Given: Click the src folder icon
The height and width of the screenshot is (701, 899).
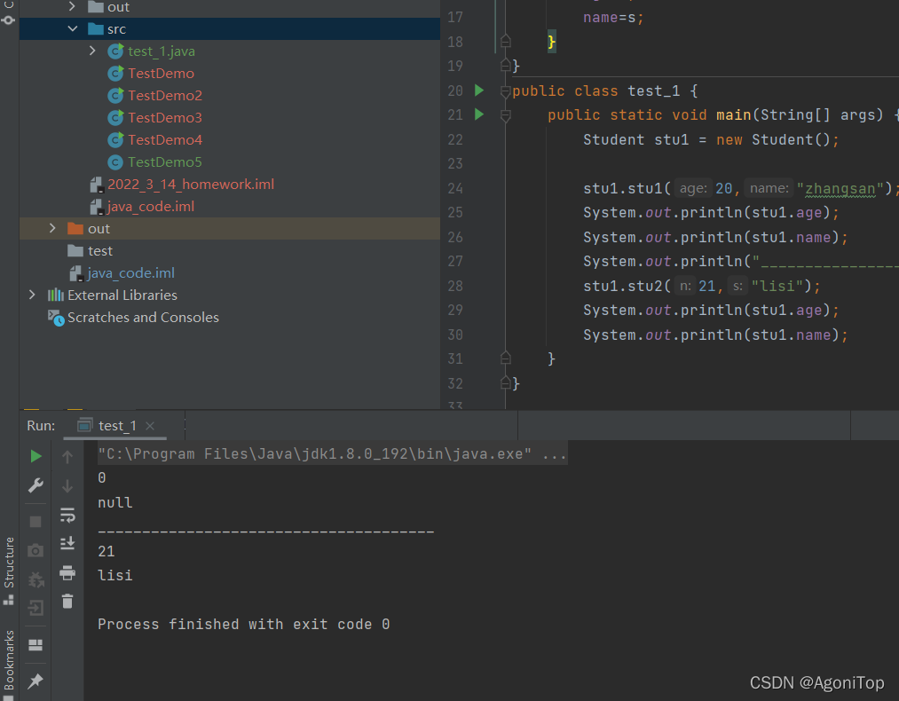Looking at the screenshot, I should 96,29.
